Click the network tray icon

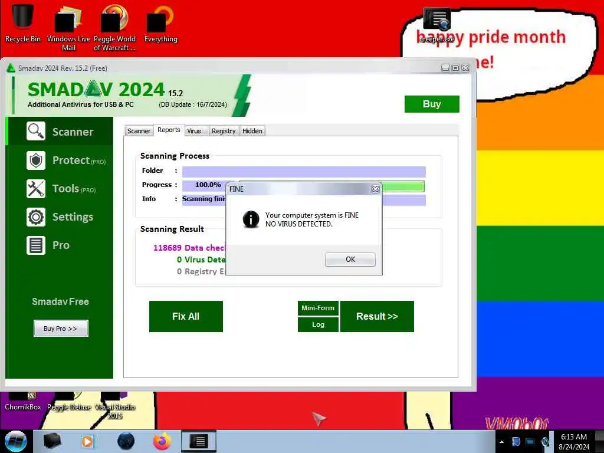pyautogui.click(x=530, y=441)
